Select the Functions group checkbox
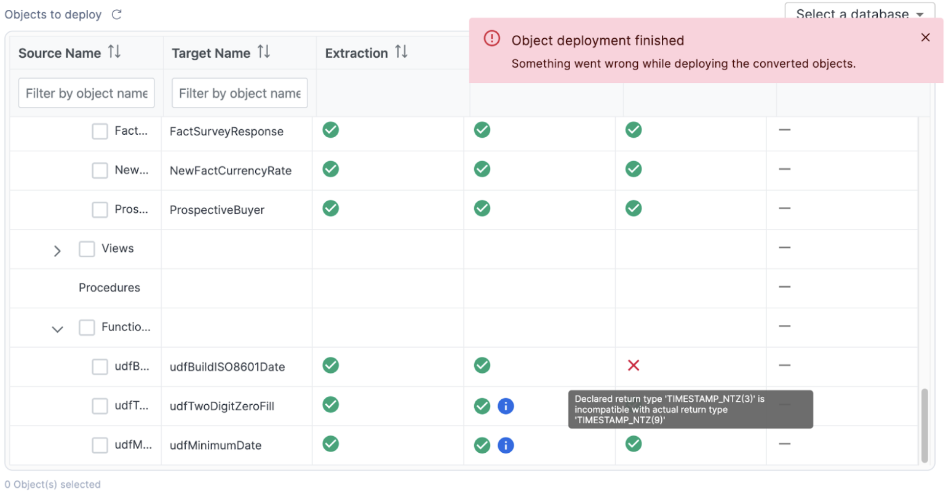This screenshot has height=502, width=946. (x=87, y=327)
